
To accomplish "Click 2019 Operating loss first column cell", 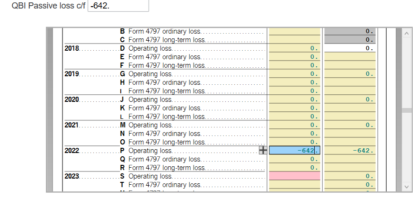I will click(x=294, y=74).
